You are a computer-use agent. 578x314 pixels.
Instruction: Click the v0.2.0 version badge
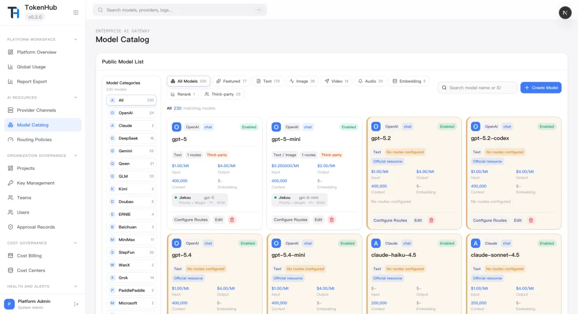click(35, 17)
